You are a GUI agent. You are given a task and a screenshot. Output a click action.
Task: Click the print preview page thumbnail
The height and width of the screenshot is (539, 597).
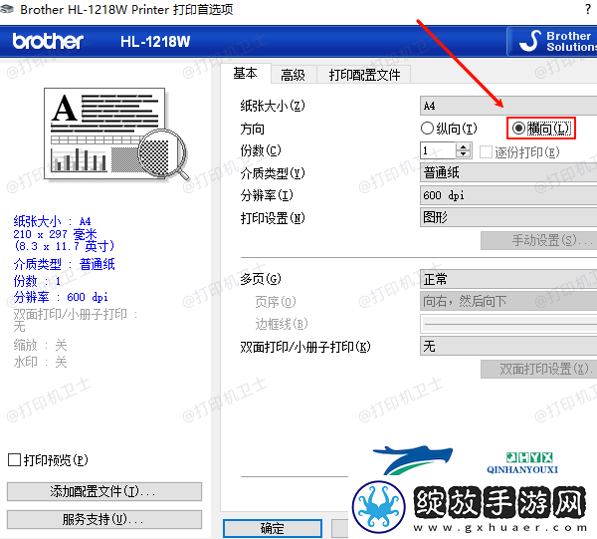104,134
